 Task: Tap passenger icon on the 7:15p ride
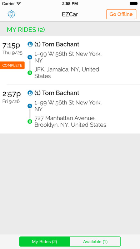[x=30, y=44]
